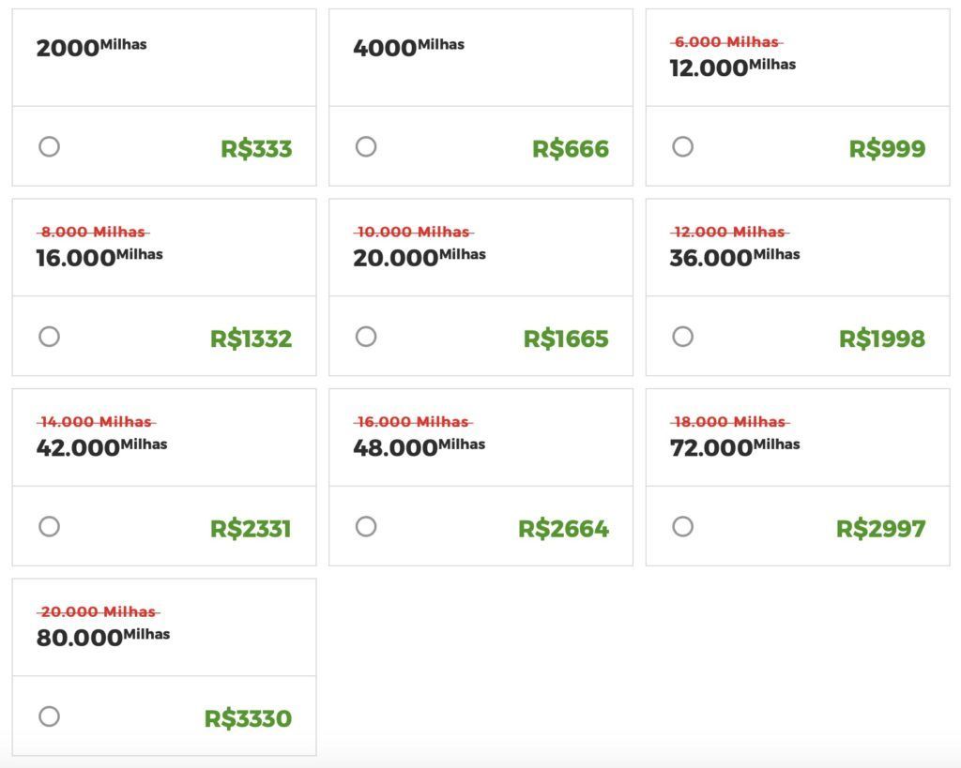Select the R$333 radio button
Viewport: 961px width, 768px height.
(49, 146)
